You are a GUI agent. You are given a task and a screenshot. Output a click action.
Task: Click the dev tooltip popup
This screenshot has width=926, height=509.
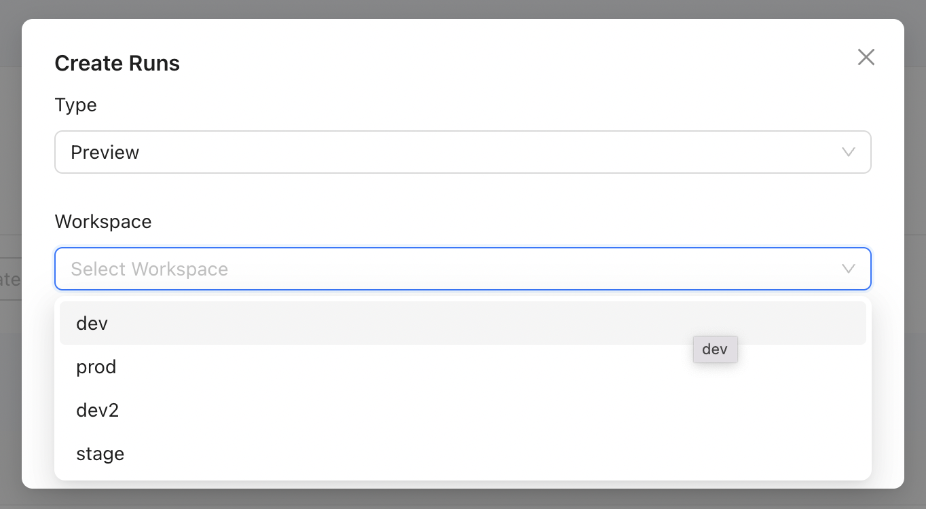pyautogui.click(x=715, y=350)
